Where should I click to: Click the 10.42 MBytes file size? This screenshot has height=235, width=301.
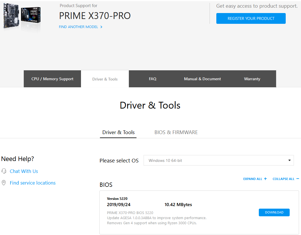click(x=178, y=205)
